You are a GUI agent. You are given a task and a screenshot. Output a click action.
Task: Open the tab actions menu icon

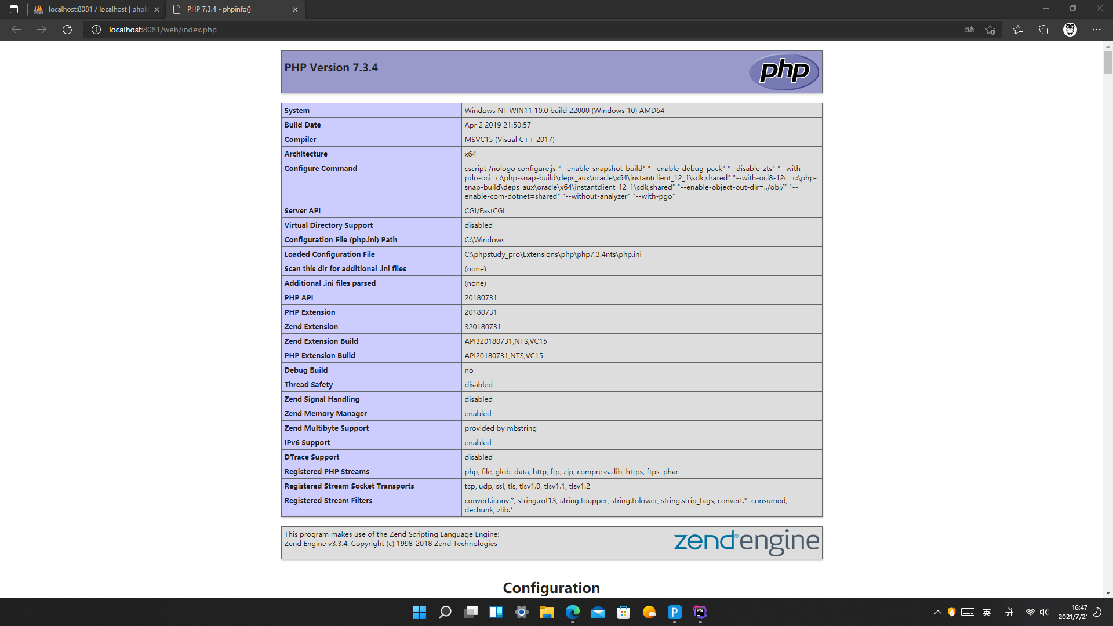click(x=14, y=9)
